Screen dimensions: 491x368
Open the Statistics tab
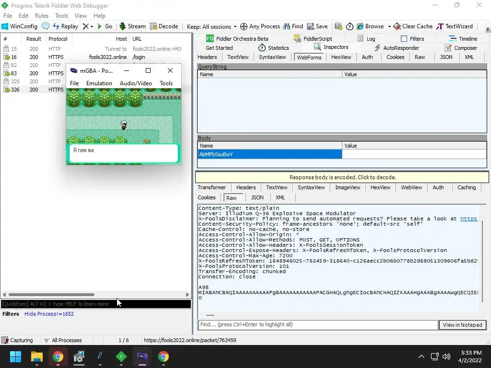[273, 48]
